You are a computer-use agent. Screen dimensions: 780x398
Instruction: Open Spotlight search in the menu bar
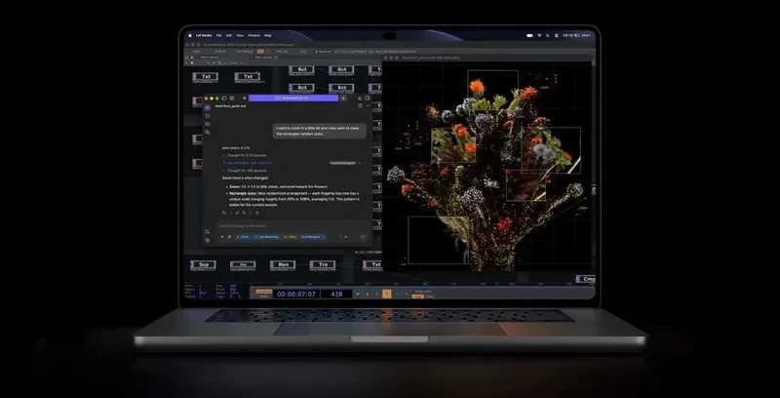point(548,35)
